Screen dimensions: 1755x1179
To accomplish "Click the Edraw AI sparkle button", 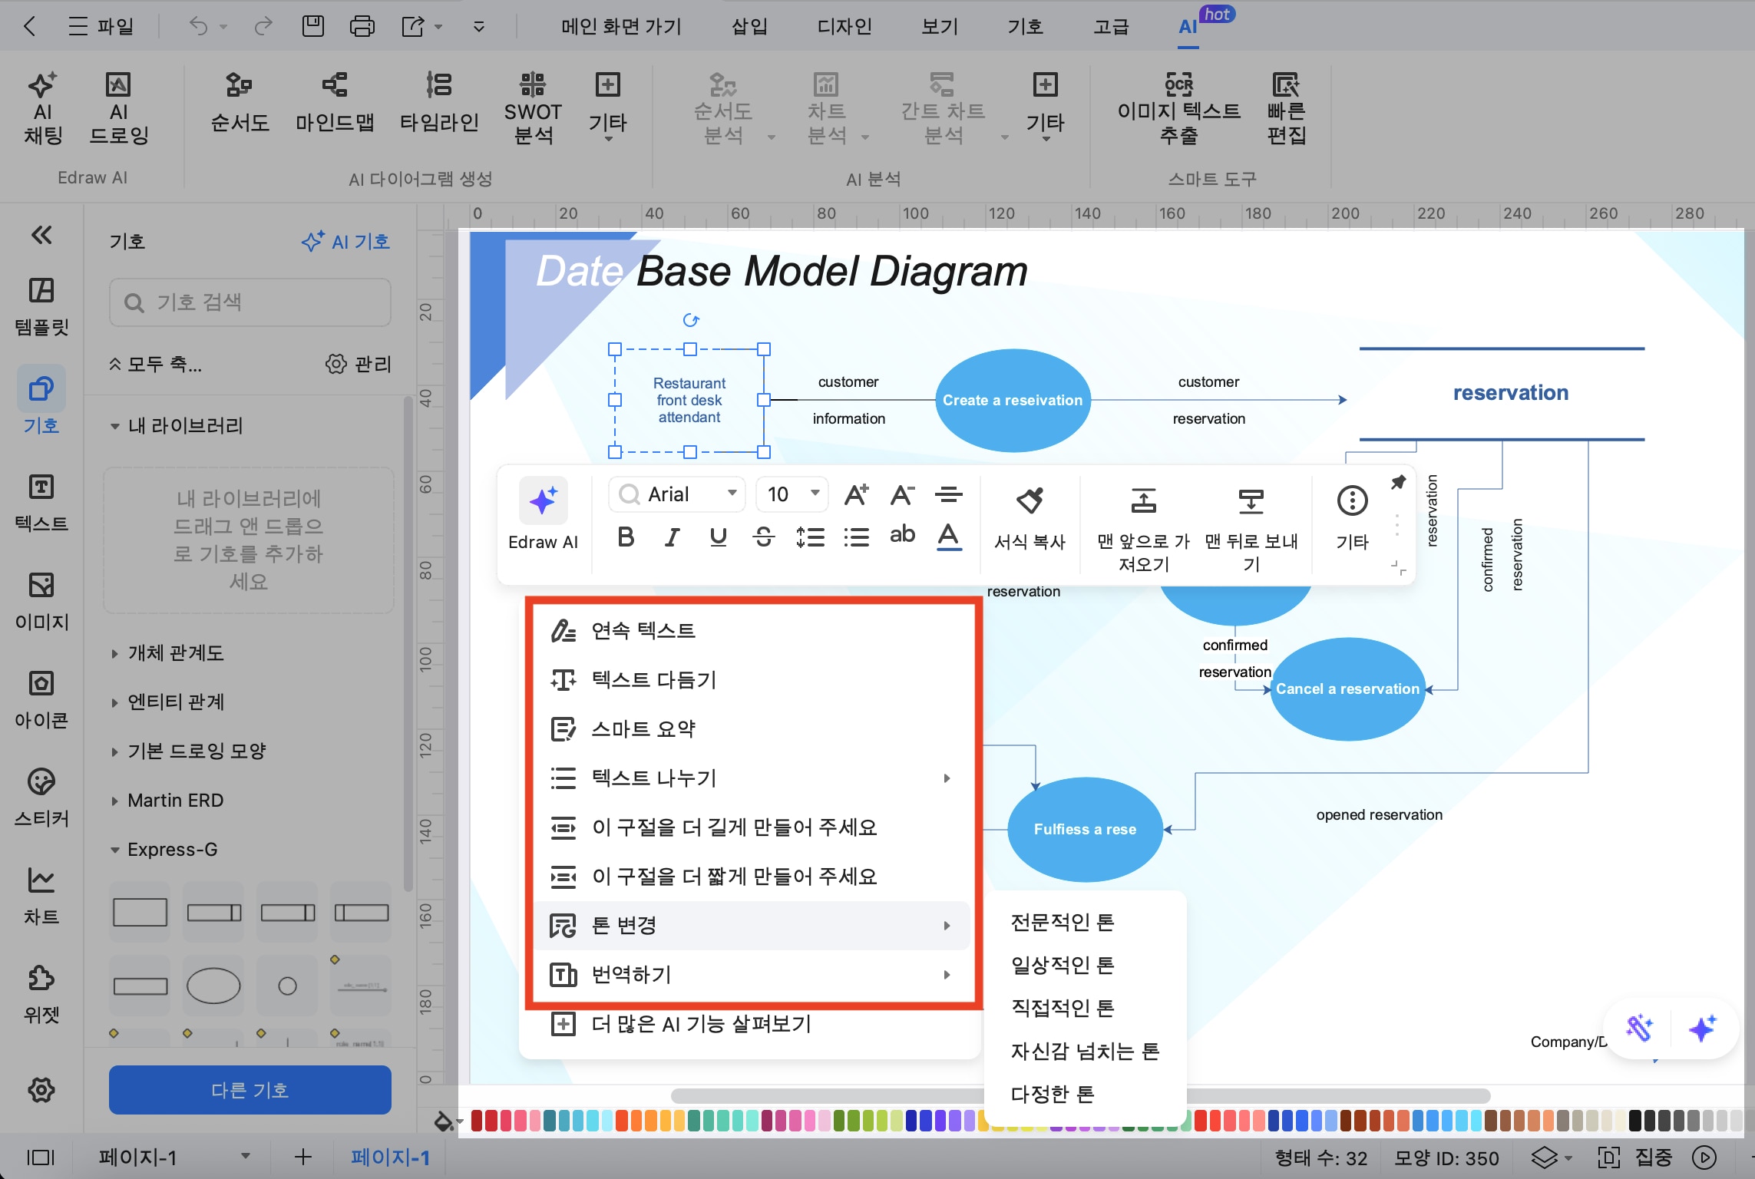I will (x=543, y=501).
